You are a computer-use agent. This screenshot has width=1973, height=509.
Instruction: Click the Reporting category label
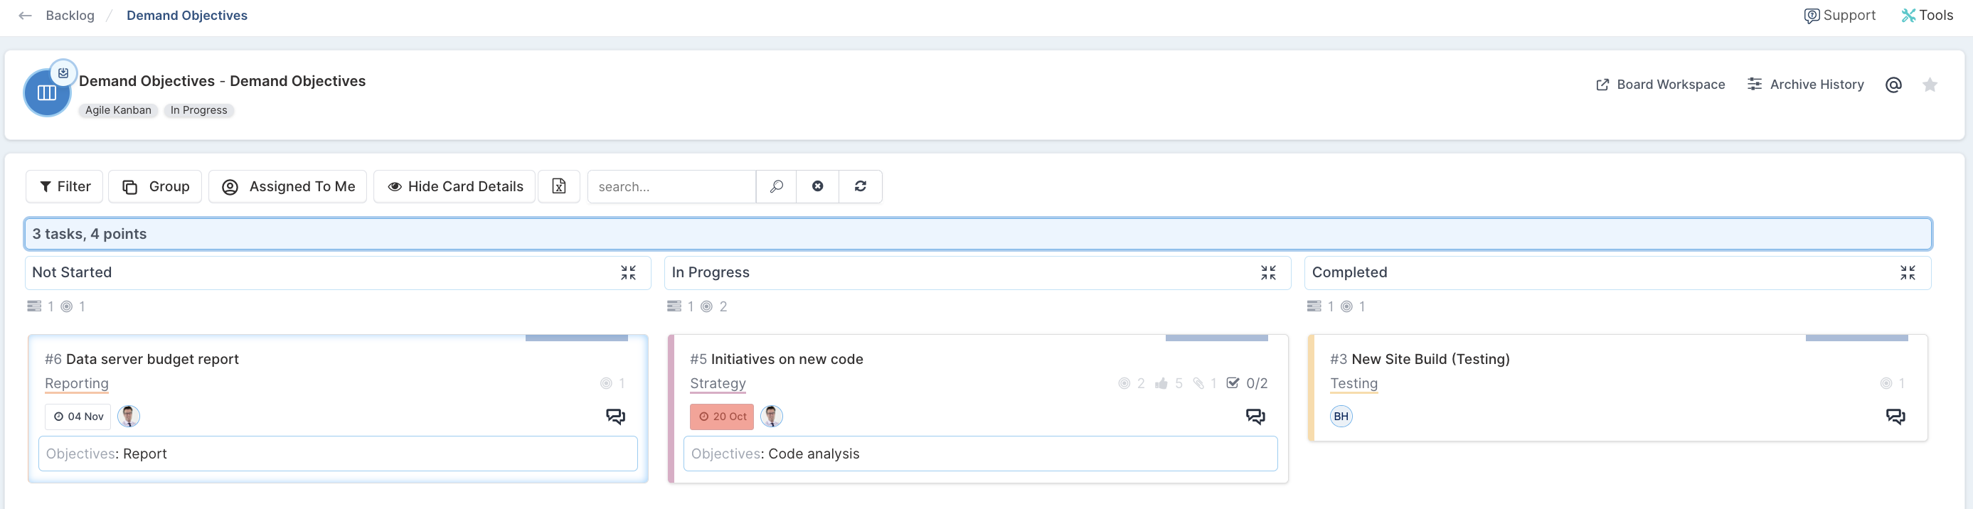(77, 383)
